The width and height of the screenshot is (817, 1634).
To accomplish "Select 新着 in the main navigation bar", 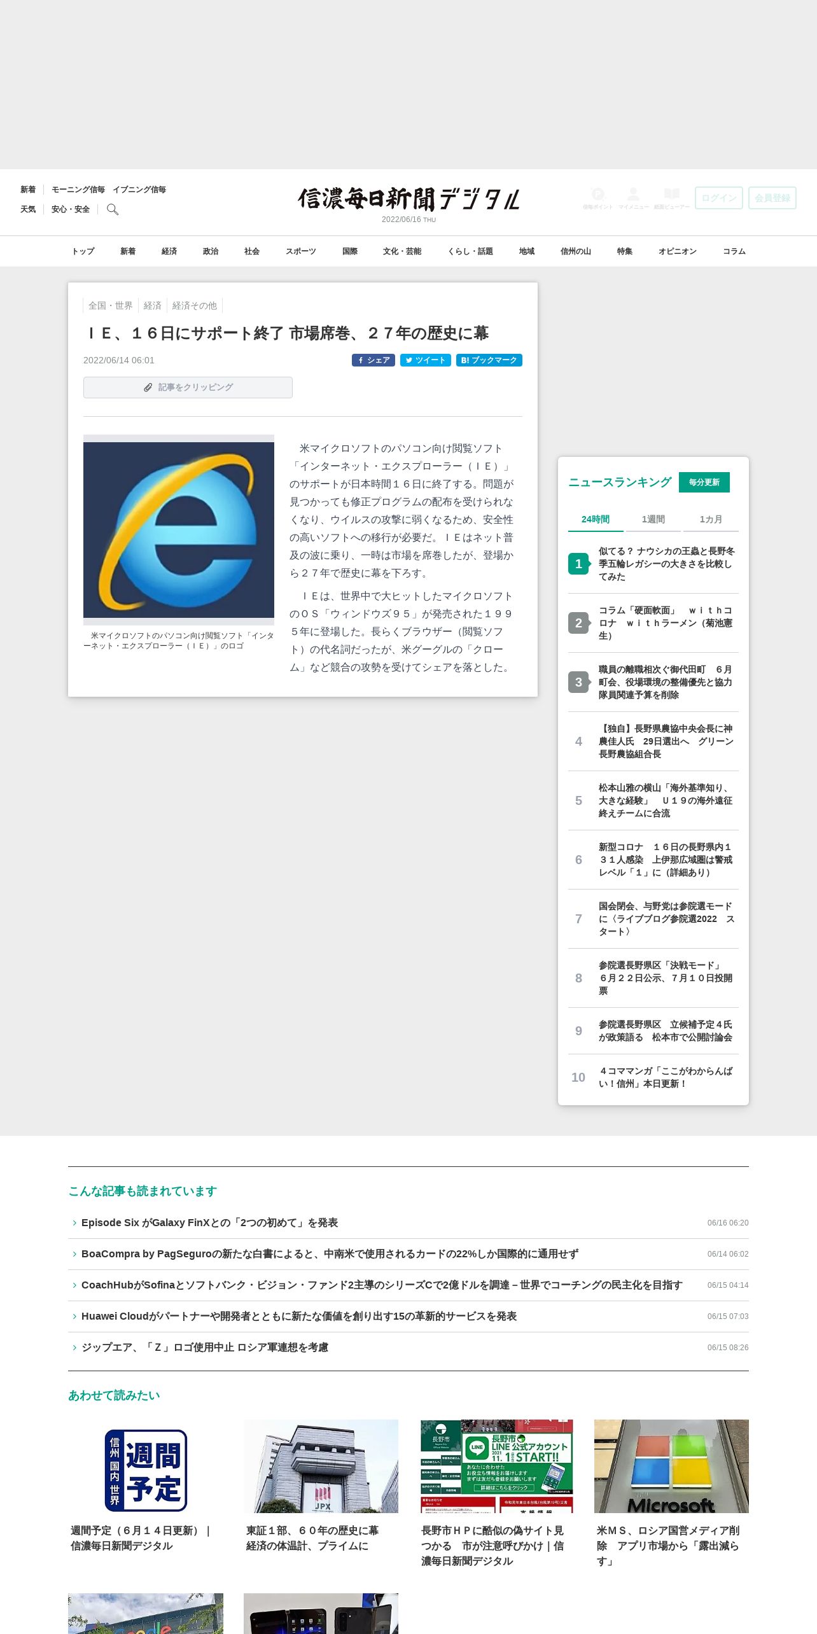I will (128, 251).
